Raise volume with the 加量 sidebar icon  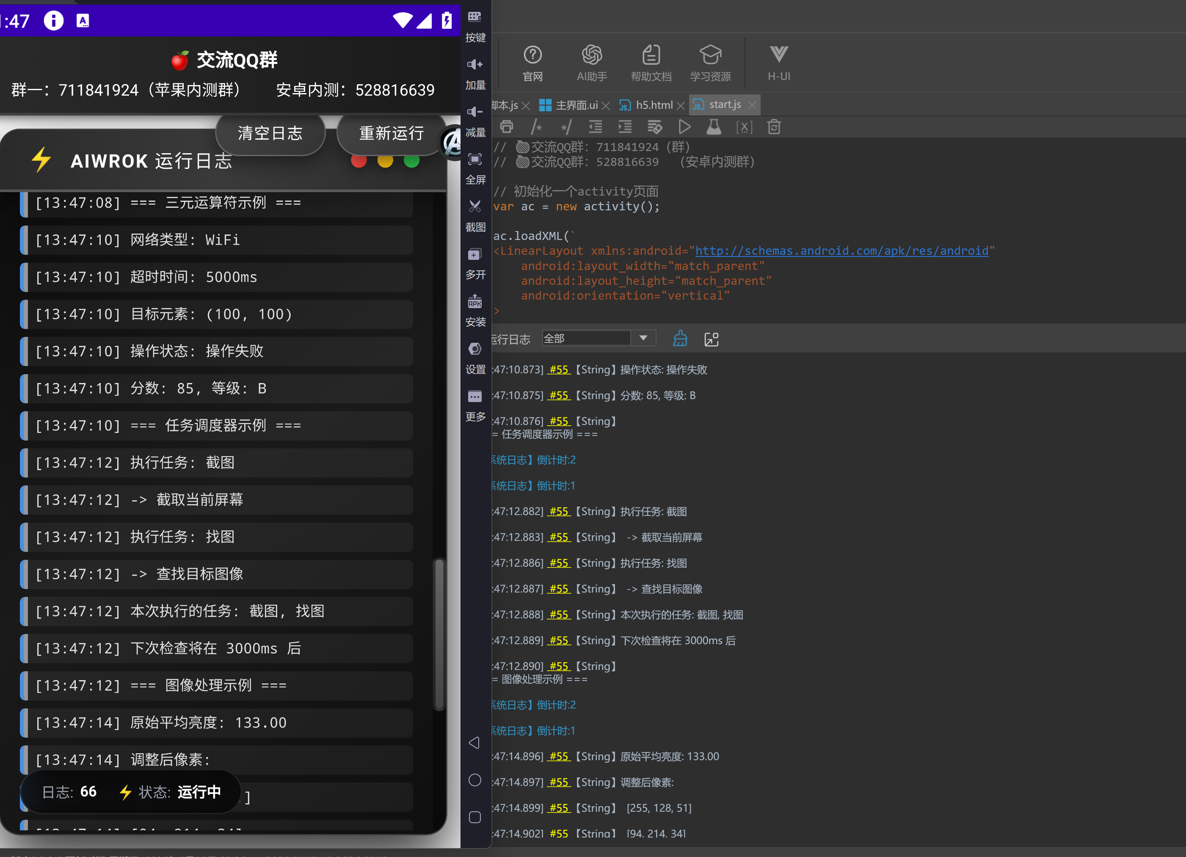(x=475, y=74)
